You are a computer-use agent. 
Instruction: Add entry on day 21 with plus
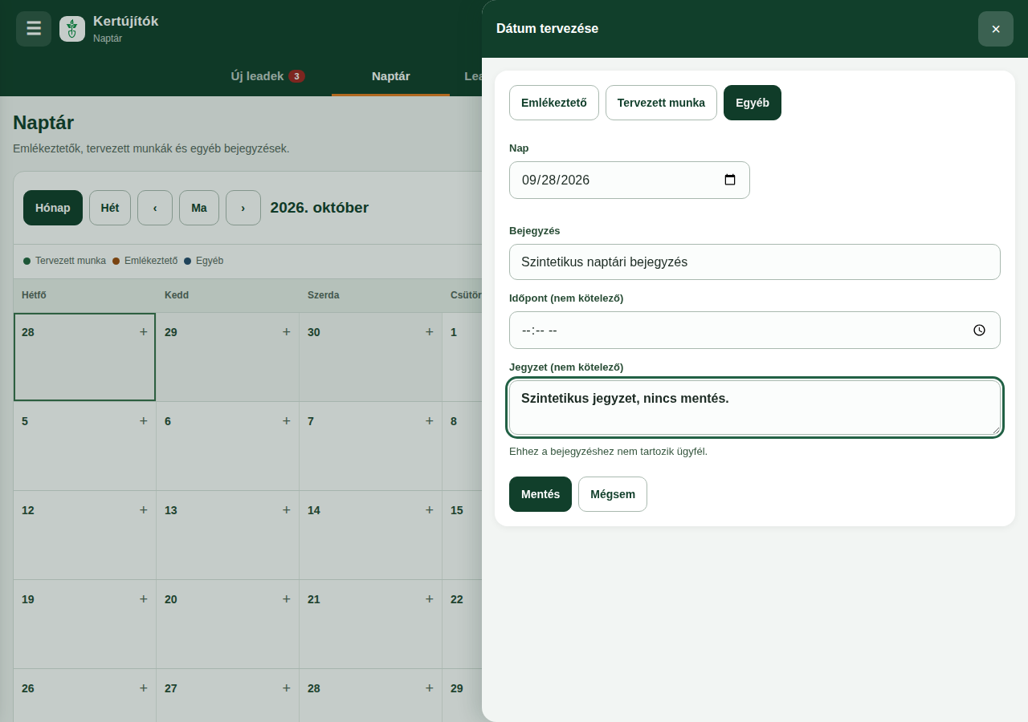[x=430, y=598]
